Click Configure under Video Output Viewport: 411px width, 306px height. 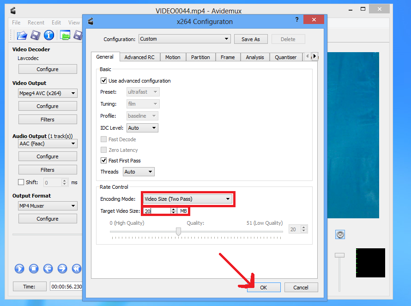click(x=48, y=106)
